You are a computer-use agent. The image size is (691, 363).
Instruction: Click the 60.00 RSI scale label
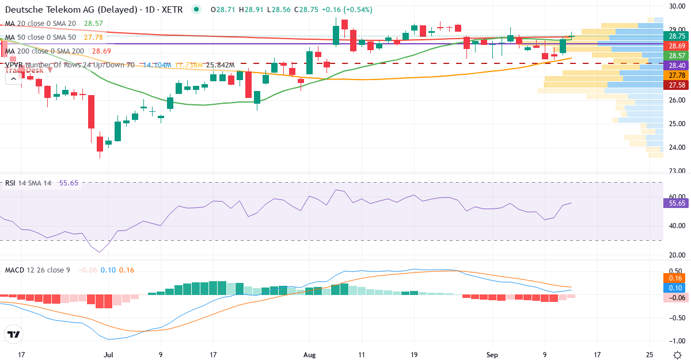pos(677,196)
